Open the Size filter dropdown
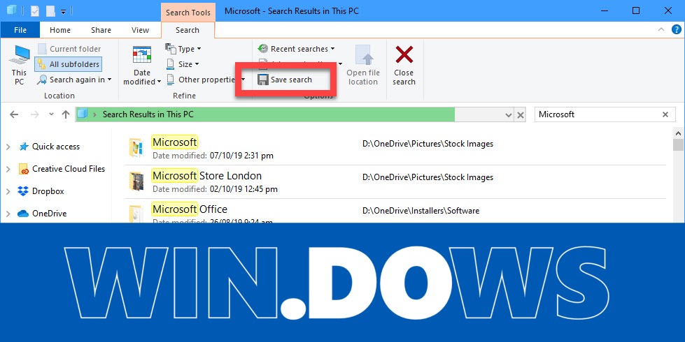The width and height of the screenshot is (685, 342). [x=183, y=64]
